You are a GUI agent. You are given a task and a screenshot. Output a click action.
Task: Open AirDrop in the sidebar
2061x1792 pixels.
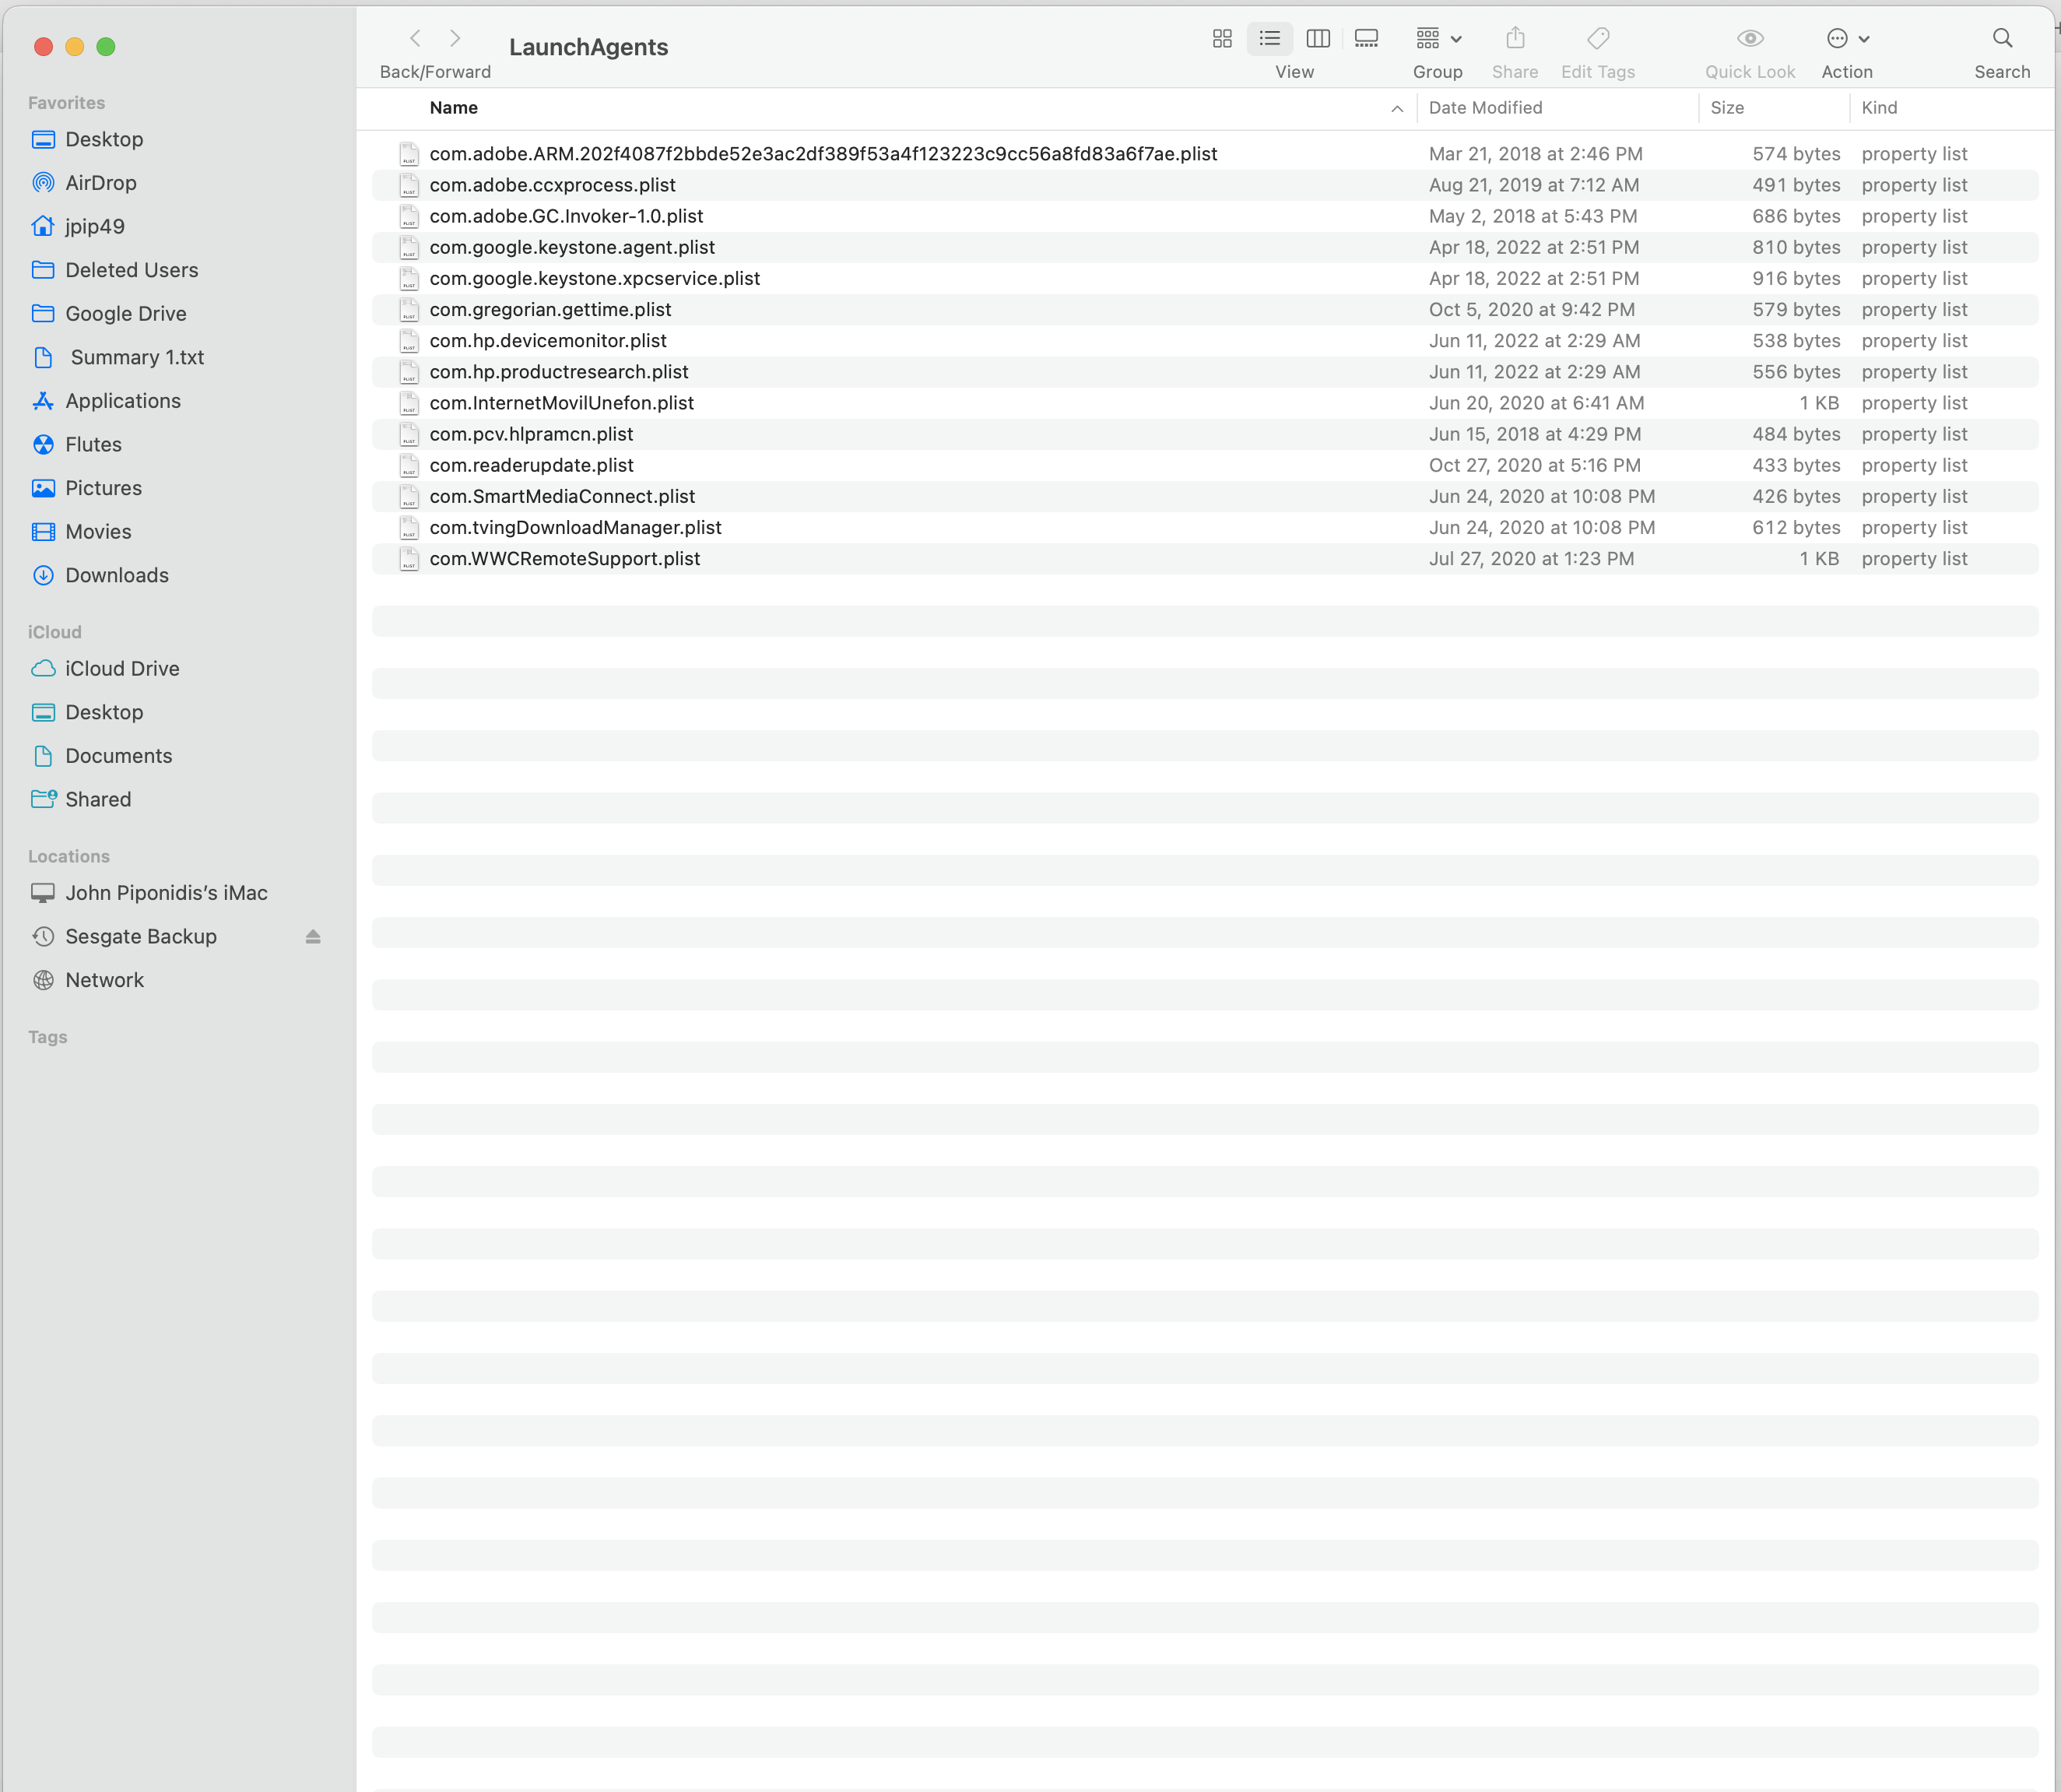coord(100,183)
